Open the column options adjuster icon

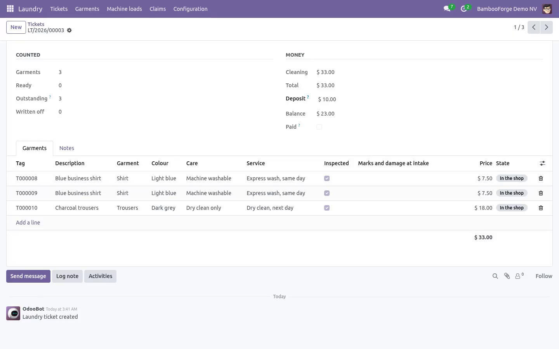point(542,163)
